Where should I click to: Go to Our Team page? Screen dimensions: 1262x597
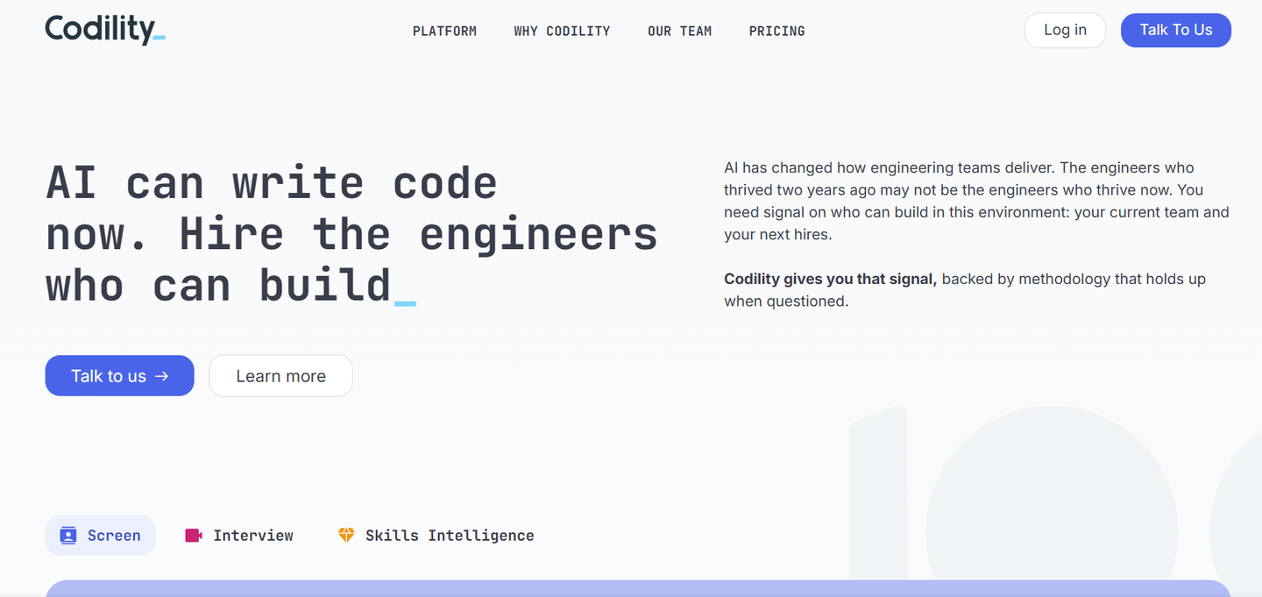click(680, 31)
